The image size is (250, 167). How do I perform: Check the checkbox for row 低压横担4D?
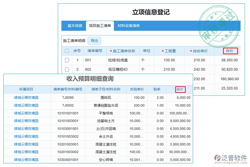pyautogui.click(x=67, y=69)
